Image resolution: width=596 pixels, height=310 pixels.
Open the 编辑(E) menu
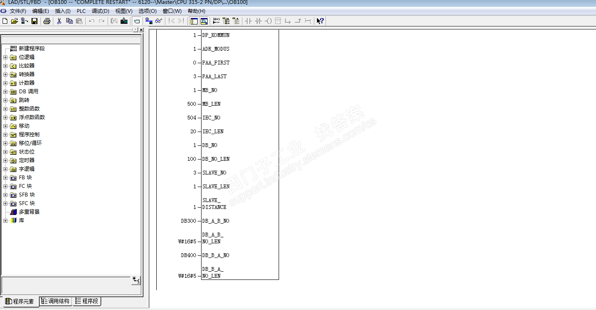pos(40,11)
